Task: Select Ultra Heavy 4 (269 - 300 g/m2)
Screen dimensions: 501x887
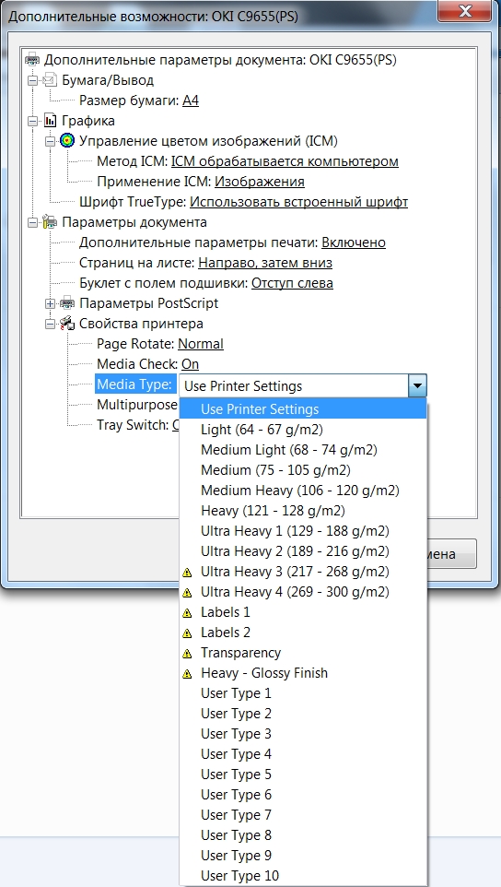Action: coord(303,592)
